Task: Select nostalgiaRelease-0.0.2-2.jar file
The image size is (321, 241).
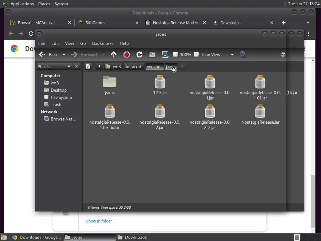Action: 210,117
